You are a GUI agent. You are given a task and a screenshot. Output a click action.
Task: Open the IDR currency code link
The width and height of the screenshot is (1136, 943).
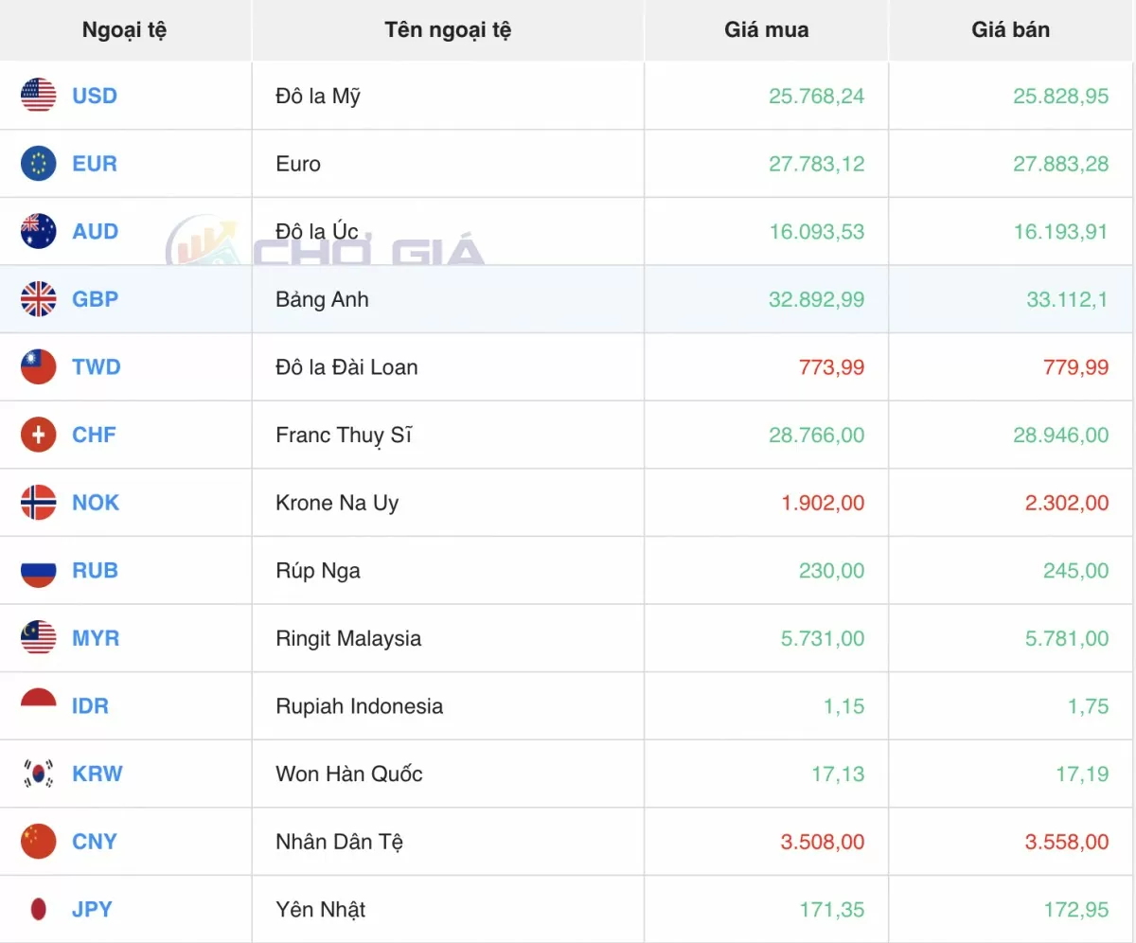point(90,705)
